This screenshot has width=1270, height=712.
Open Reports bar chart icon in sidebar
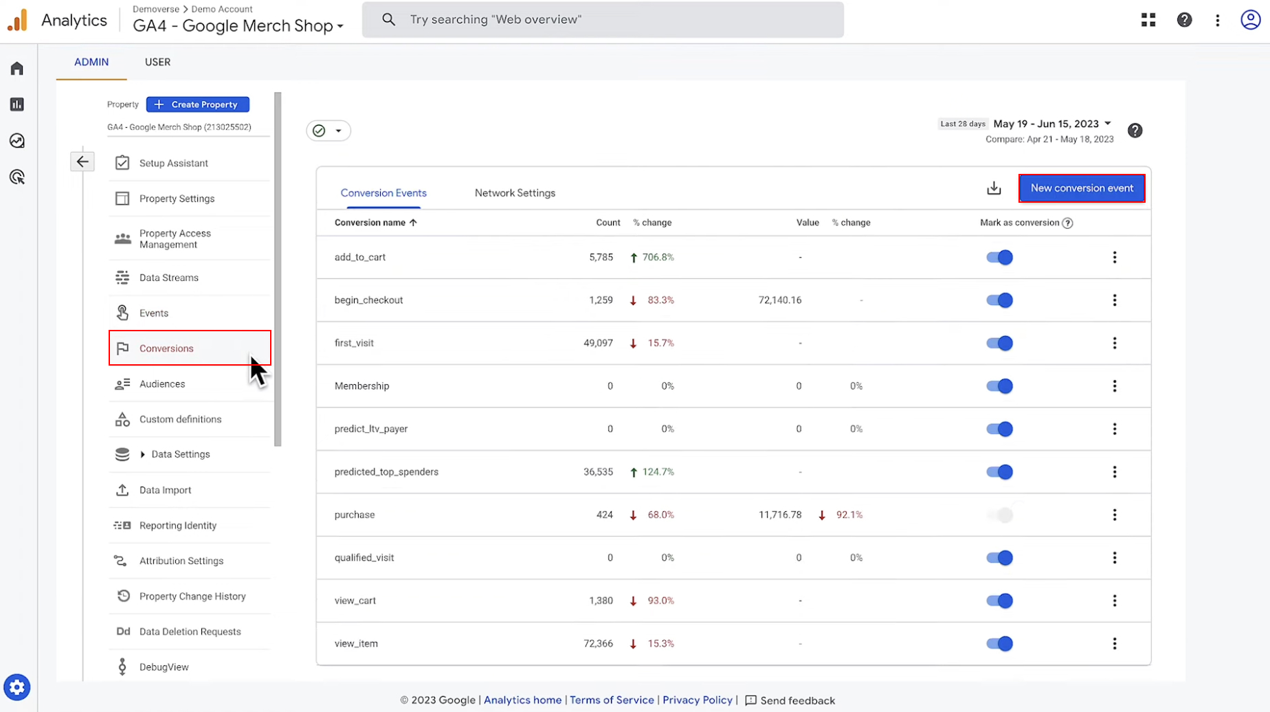[17, 104]
